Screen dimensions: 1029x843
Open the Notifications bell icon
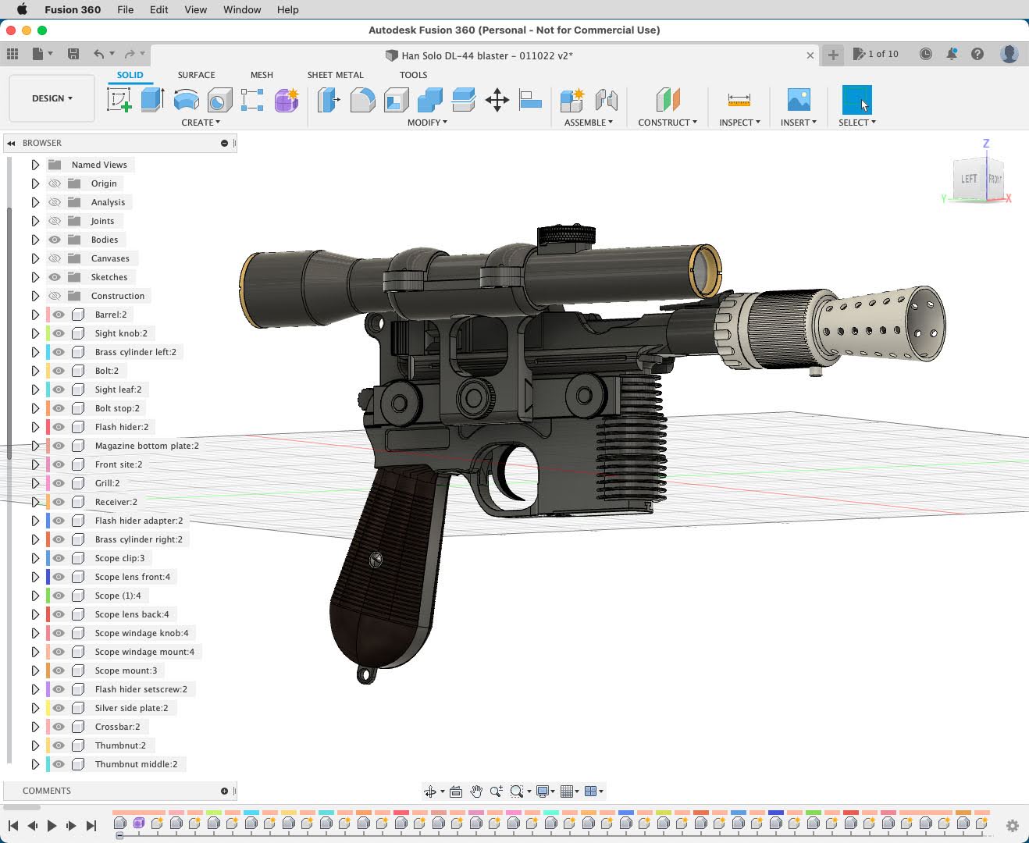point(952,54)
